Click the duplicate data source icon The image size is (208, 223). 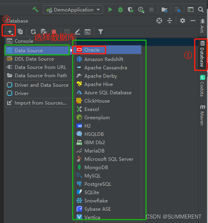pyautogui.click(x=20, y=31)
